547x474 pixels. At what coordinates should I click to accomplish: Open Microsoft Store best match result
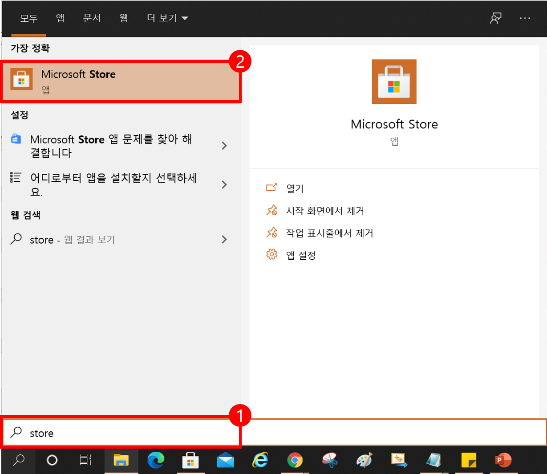pyautogui.click(x=121, y=81)
